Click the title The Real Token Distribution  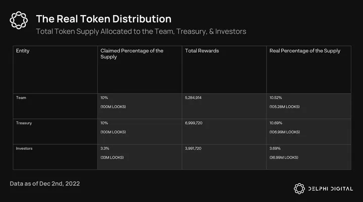pos(103,19)
